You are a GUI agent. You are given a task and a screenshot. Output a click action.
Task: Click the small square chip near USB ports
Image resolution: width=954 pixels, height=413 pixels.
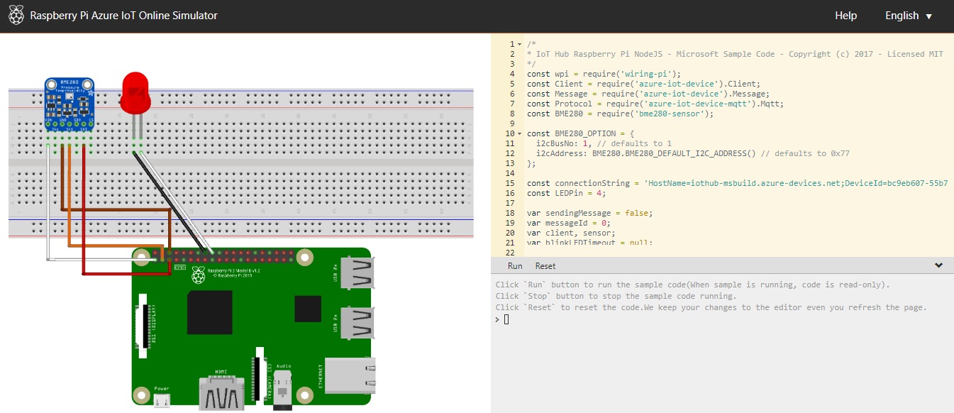[308, 309]
